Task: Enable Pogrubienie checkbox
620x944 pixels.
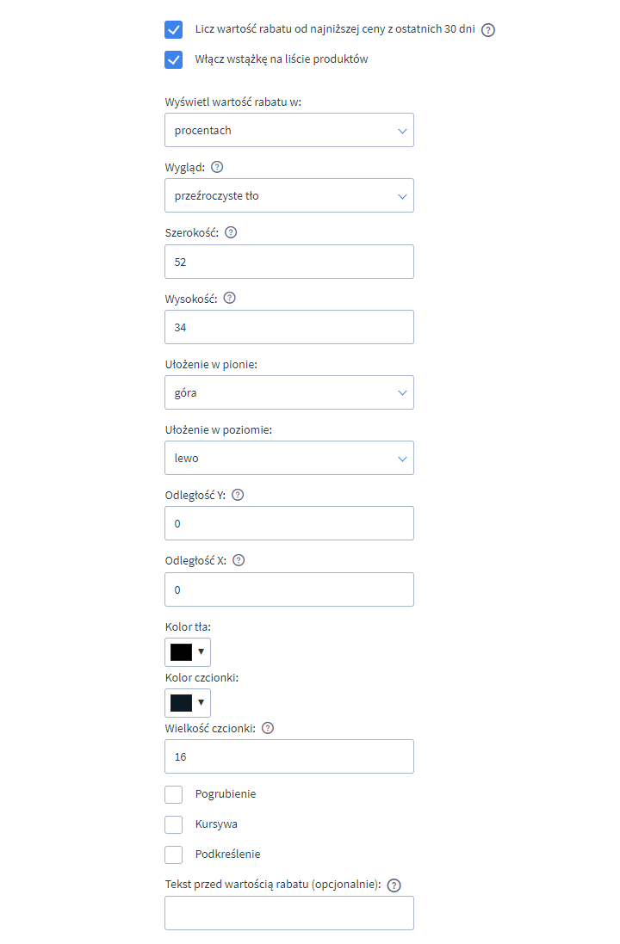Action: pos(174,794)
